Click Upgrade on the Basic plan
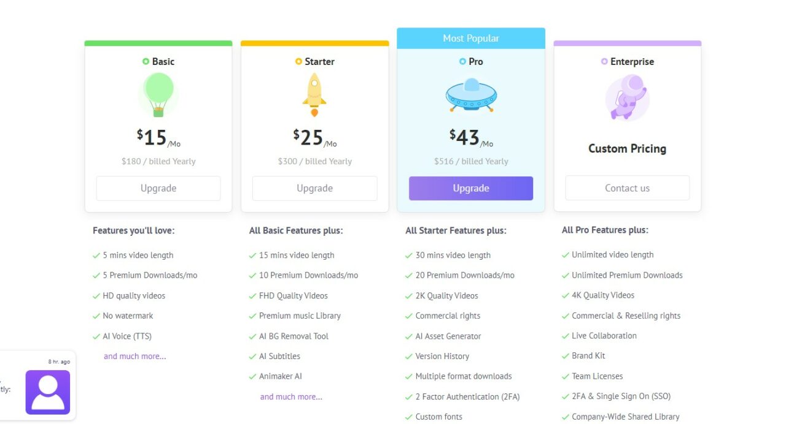 pos(158,188)
